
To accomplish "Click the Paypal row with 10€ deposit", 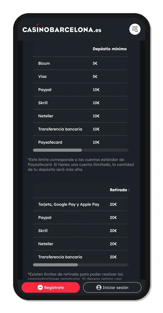I will click(81, 90).
